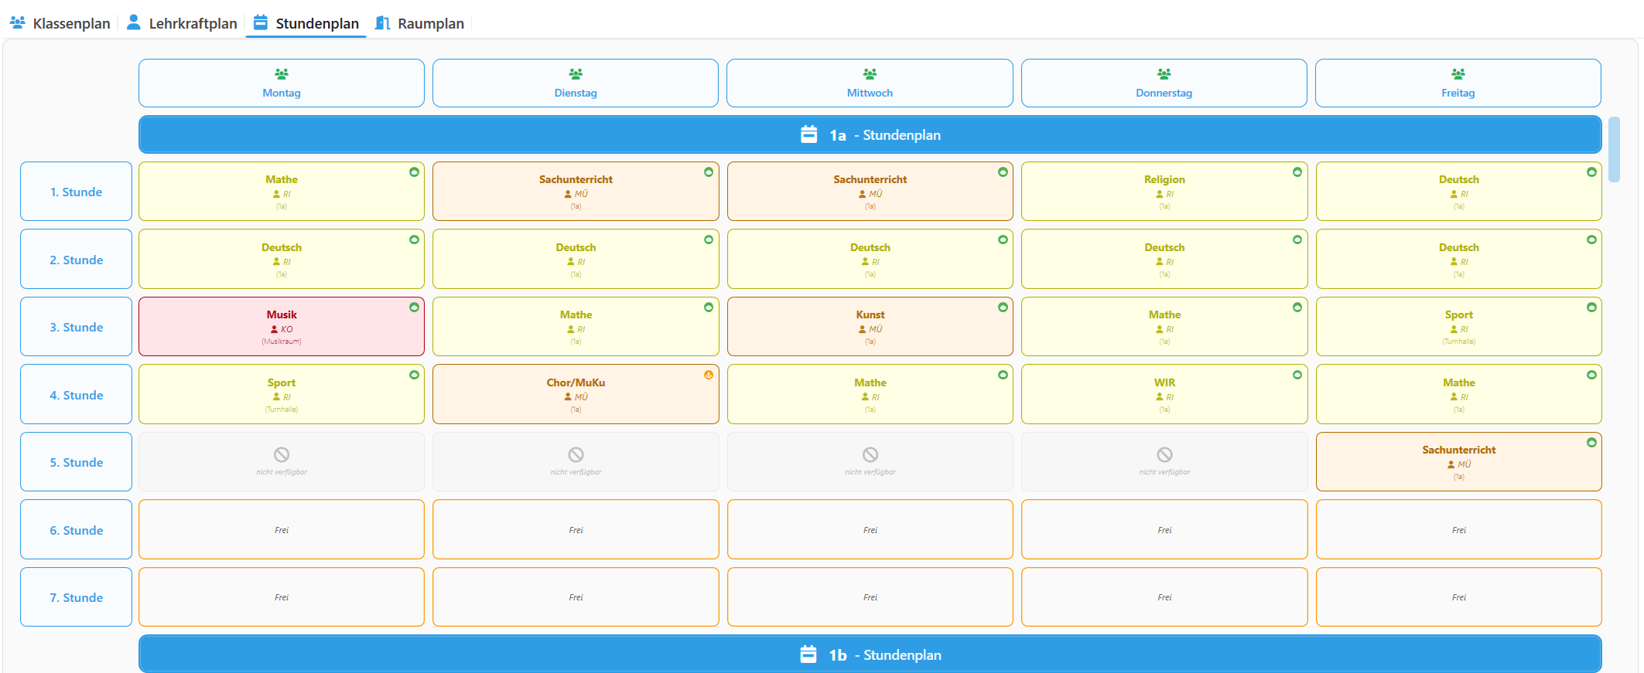Toggle orange status dot on Chor/MuKu
The image size is (1644, 673).
pyautogui.click(x=709, y=375)
